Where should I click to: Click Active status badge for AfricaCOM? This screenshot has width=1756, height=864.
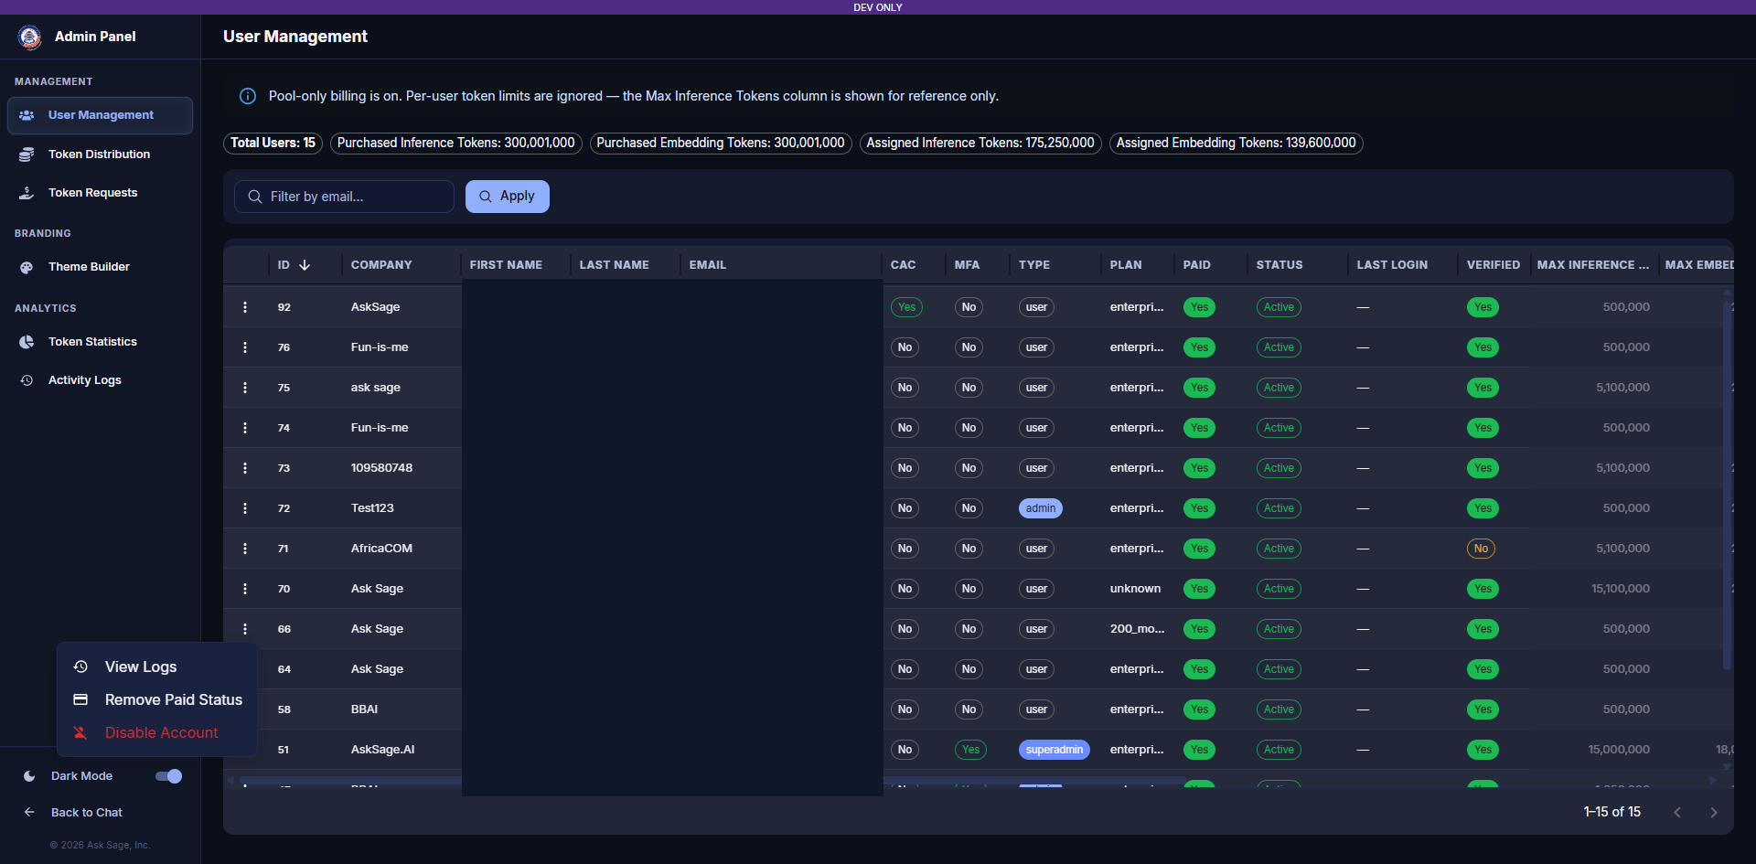tap(1279, 549)
